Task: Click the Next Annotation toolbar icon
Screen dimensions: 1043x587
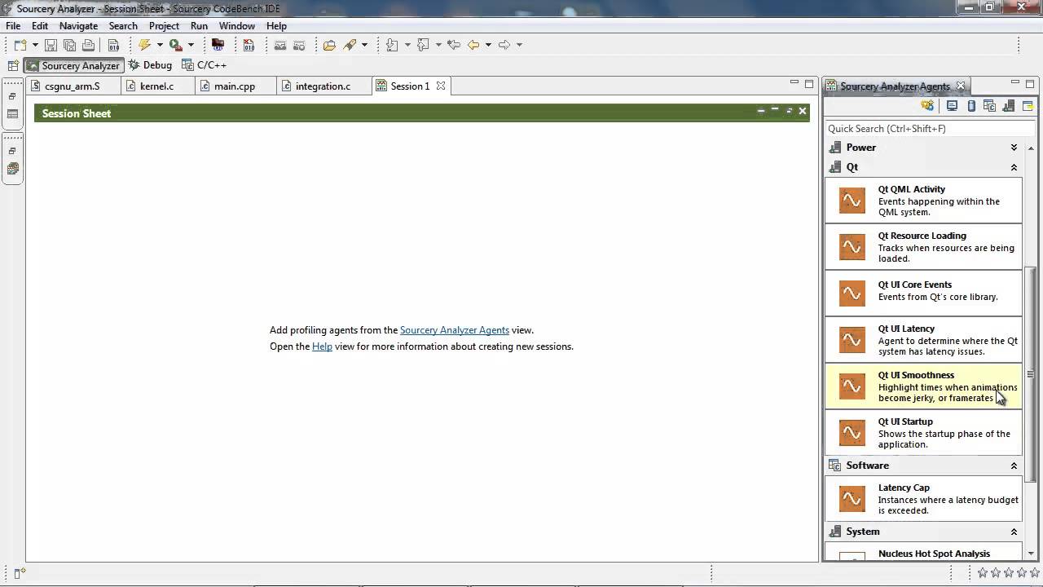Action: [x=392, y=45]
